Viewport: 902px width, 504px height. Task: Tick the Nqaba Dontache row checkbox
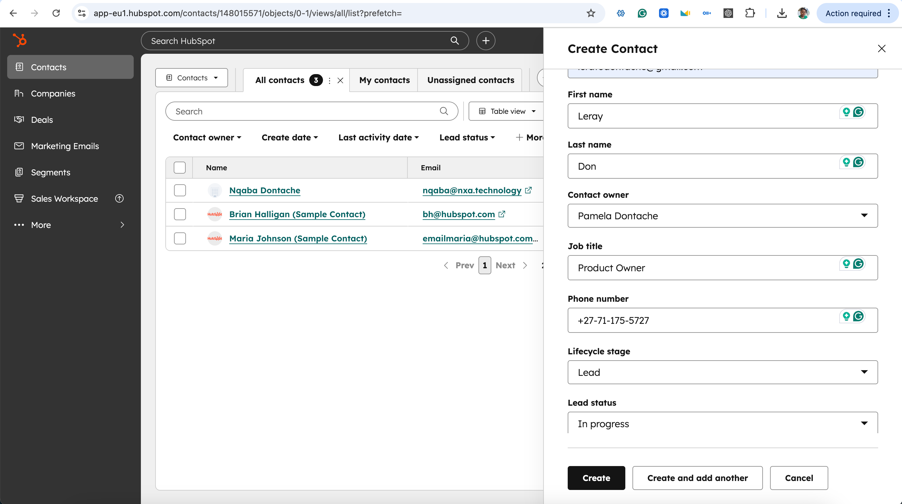[180, 190]
